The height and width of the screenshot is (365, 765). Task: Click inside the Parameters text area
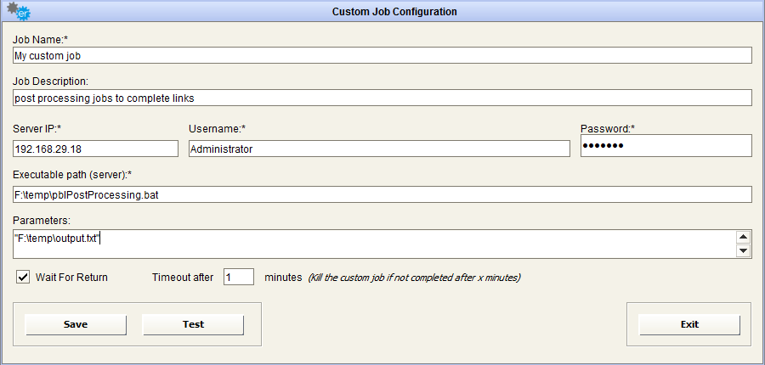[374, 244]
